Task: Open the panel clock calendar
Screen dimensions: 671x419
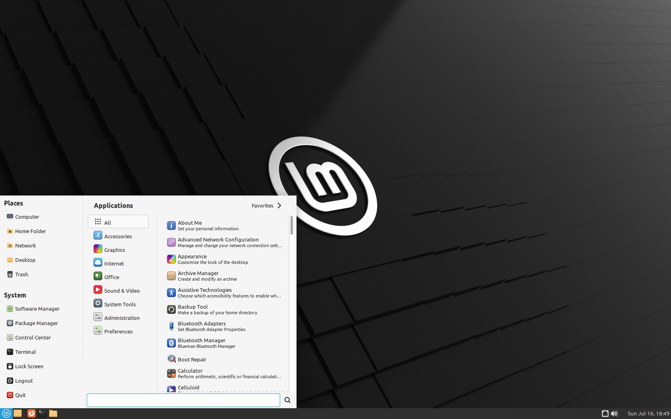Action: click(x=648, y=413)
